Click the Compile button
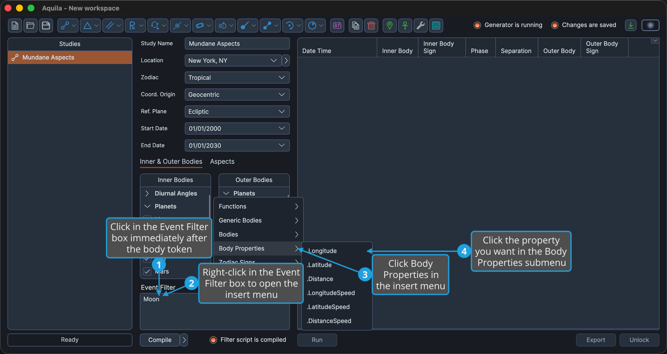The image size is (667, 354). pyautogui.click(x=160, y=340)
